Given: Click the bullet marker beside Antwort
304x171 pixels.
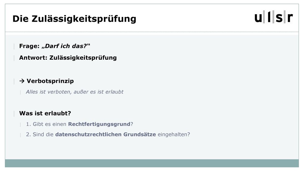Looking at the screenshot, I should tap(14, 58).
